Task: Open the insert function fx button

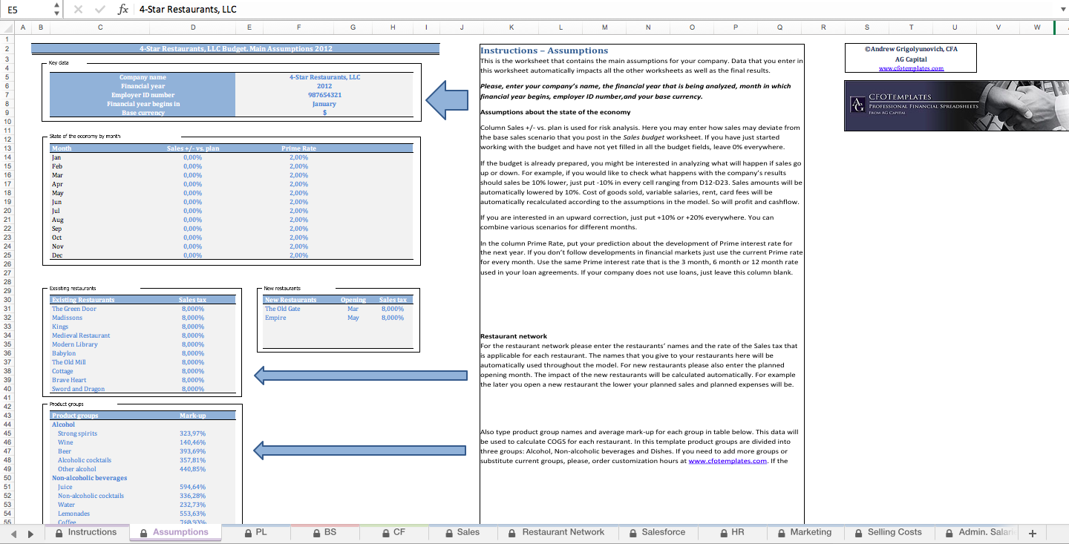Action: [x=123, y=10]
